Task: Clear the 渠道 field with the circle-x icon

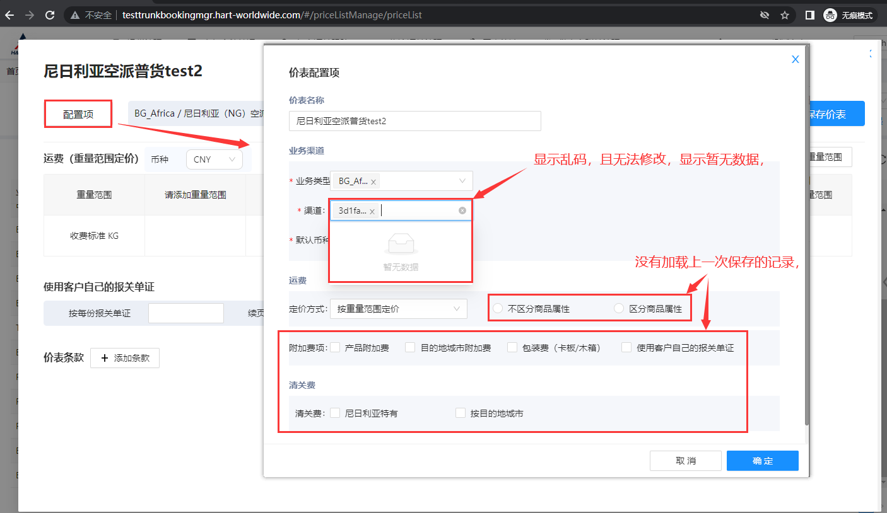Action: (x=462, y=210)
